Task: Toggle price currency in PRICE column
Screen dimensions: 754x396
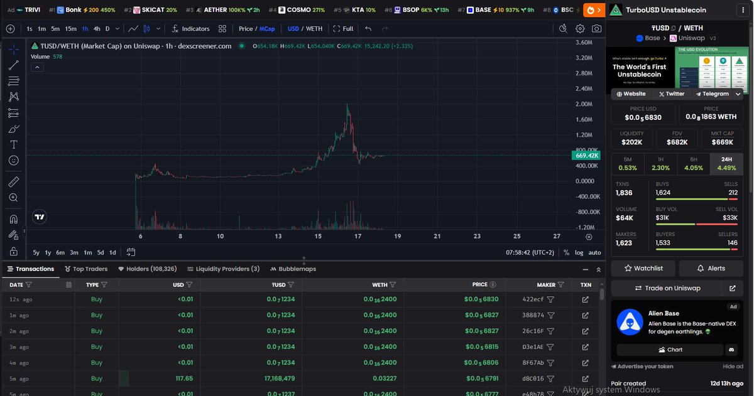Action: pyautogui.click(x=493, y=284)
